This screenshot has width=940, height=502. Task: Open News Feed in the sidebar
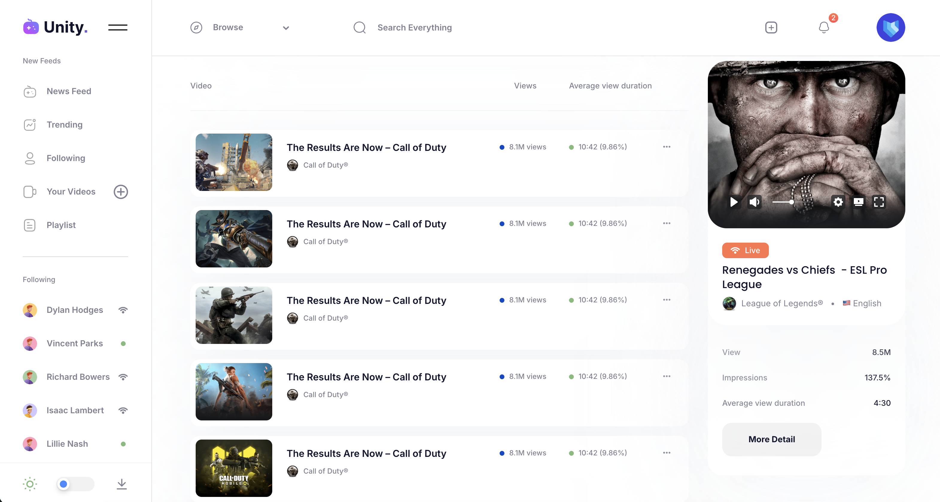point(69,91)
